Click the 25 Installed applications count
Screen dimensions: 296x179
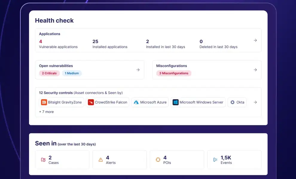(110, 44)
